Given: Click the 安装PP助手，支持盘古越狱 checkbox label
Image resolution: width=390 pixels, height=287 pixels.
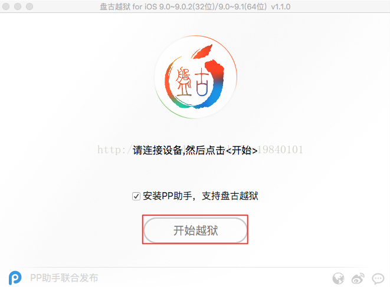Looking at the screenshot, I should point(201,196).
